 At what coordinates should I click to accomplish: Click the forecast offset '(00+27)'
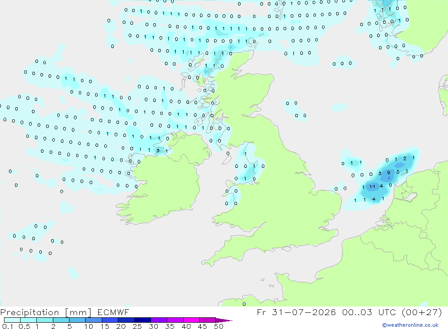tap(422, 312)
